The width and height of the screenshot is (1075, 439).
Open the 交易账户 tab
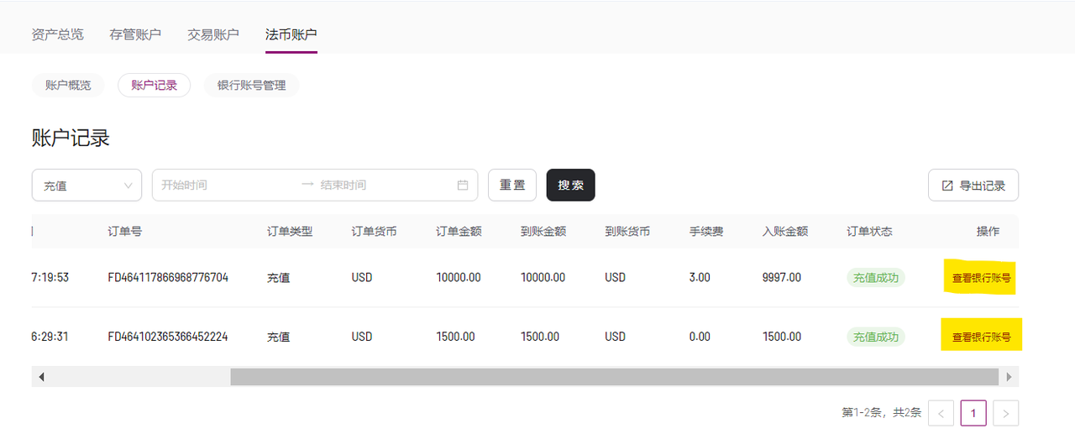pos(213,34)
